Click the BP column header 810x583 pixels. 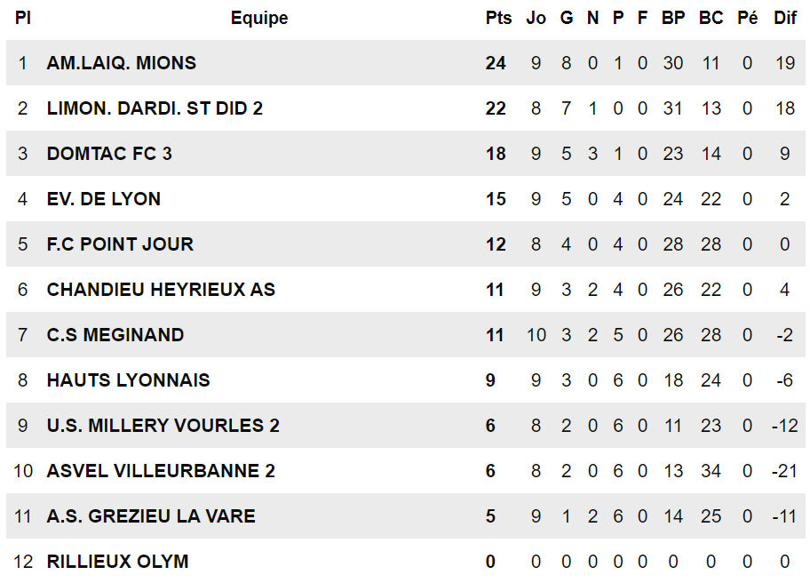coord(673,18)
